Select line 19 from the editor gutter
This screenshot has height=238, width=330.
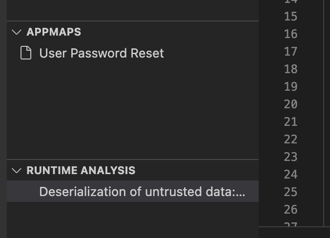pyautogui.click(x=290, y=87)
